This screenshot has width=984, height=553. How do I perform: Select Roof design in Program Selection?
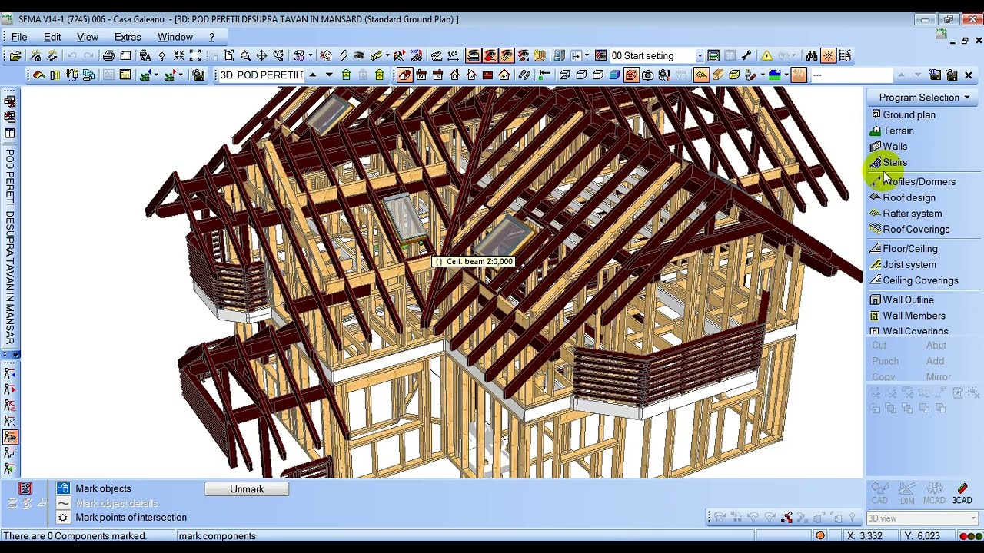(909, 197)
